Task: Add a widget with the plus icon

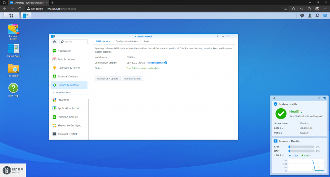Action: pos(274,98)
